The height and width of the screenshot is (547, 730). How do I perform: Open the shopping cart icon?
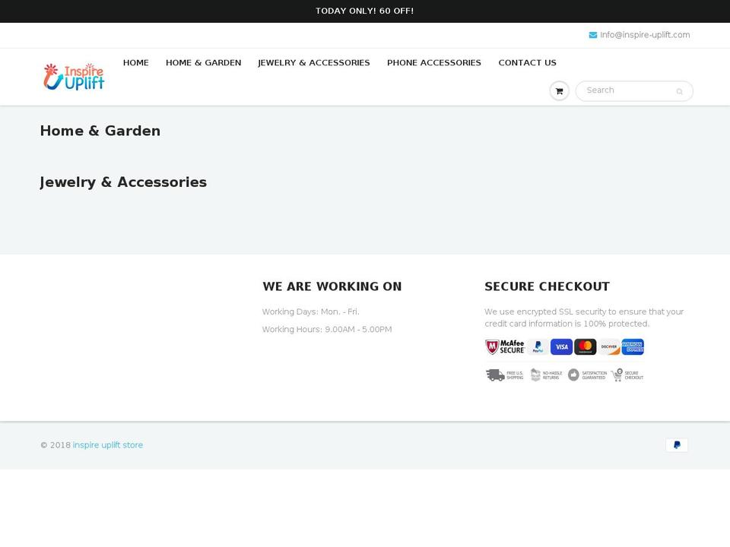tap(559, 91)
